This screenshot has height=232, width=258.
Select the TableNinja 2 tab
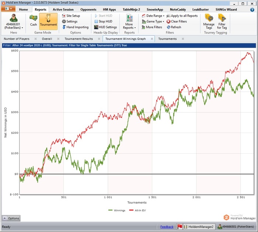pos(131,10)
